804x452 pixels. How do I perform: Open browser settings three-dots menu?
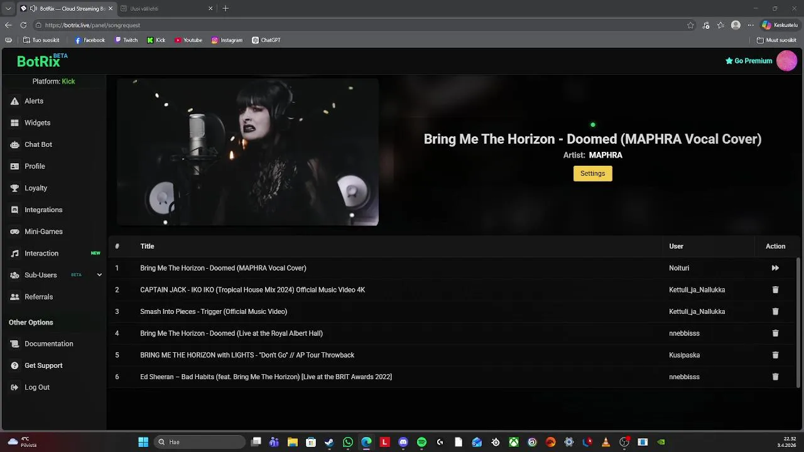pyautogui.click(x=750, y=25)
